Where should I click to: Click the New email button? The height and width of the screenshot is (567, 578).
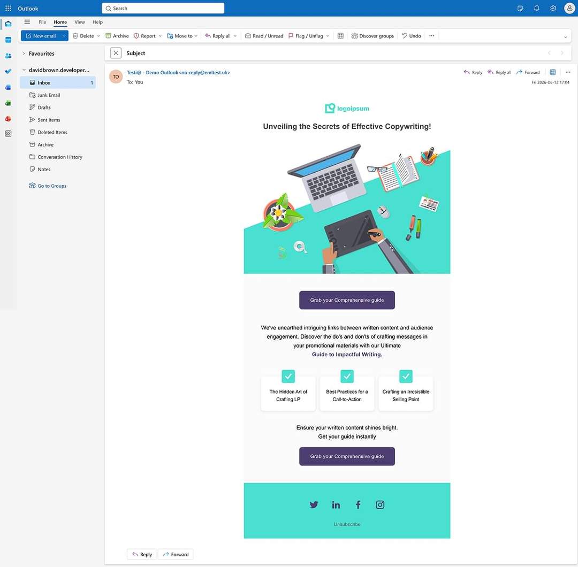41,36
